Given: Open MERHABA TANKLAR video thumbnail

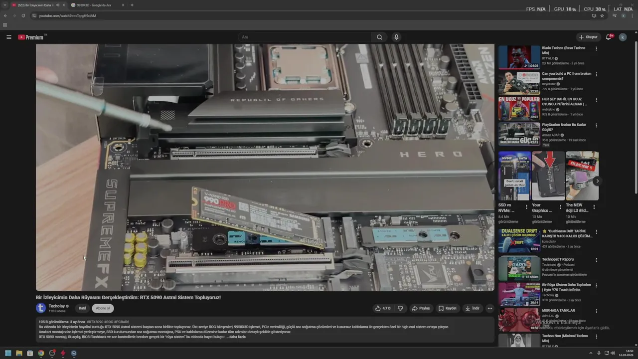Looking at the screenshot, I should pyautogui.click(x=519, y=320).
